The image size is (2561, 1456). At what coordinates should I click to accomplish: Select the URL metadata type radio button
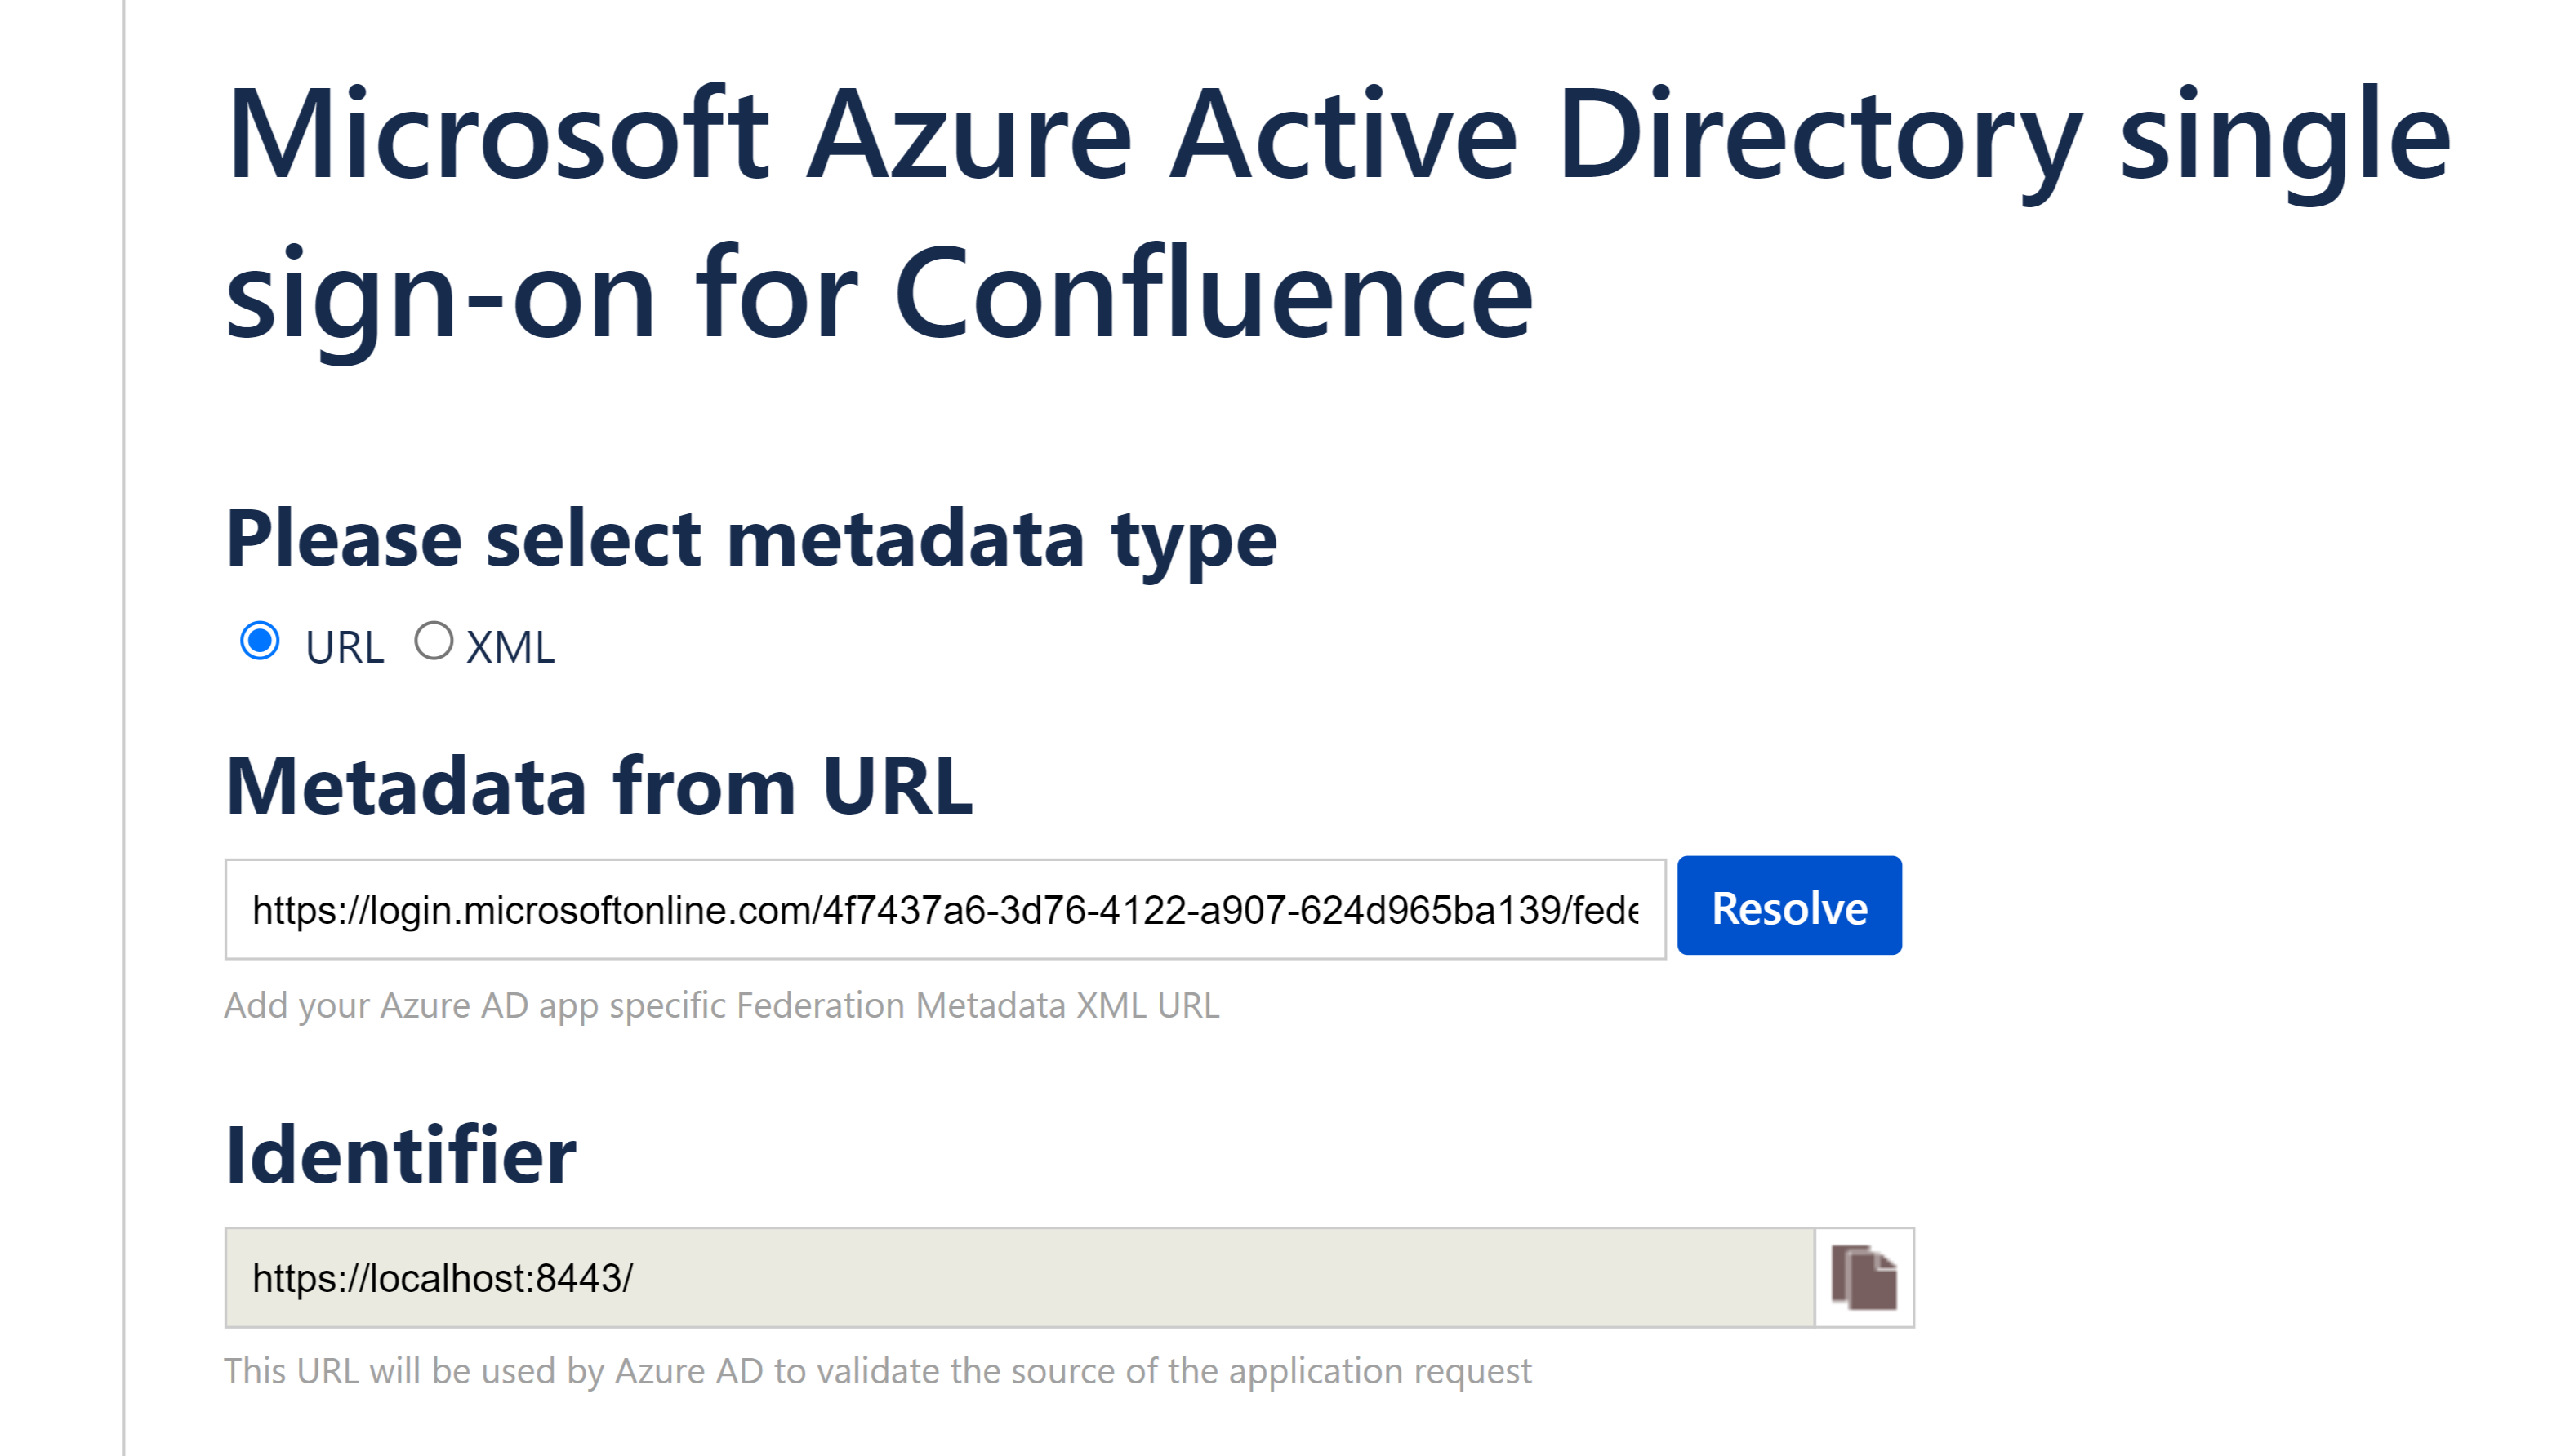[260, 641]
